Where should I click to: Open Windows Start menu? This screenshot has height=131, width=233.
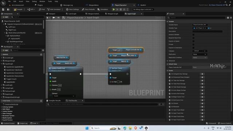point(87,128)
